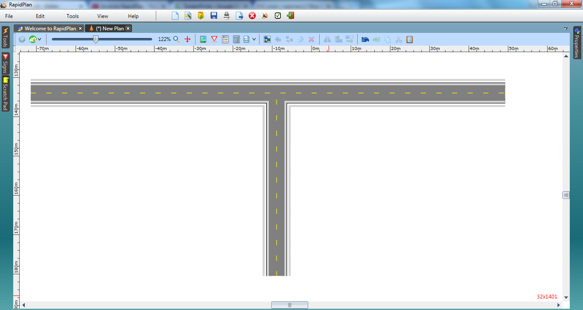583x310 pixels.
Task: Click the dark blue undo arrow icon
Action: (x=365, y=39)
